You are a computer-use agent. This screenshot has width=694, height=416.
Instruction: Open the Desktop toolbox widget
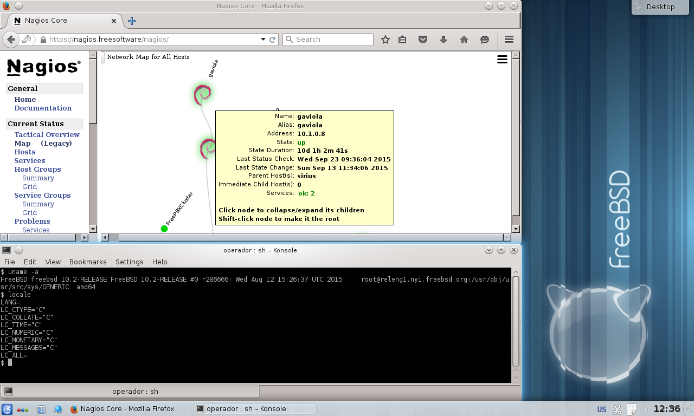tap(660, 6)
